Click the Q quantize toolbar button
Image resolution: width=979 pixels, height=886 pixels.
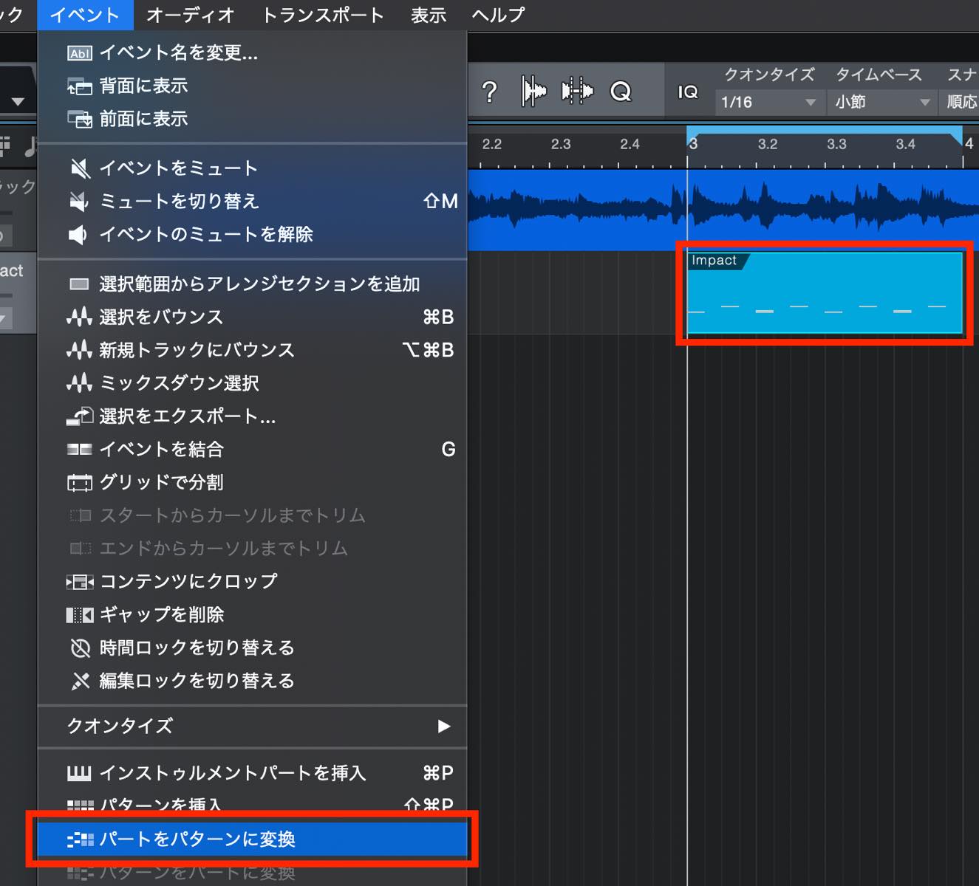[x=621, y=92]
